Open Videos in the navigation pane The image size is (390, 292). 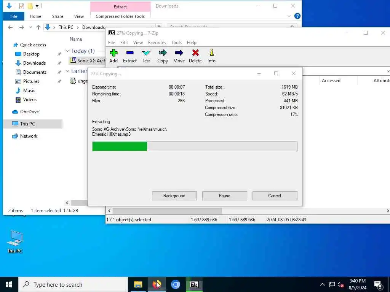30,100
